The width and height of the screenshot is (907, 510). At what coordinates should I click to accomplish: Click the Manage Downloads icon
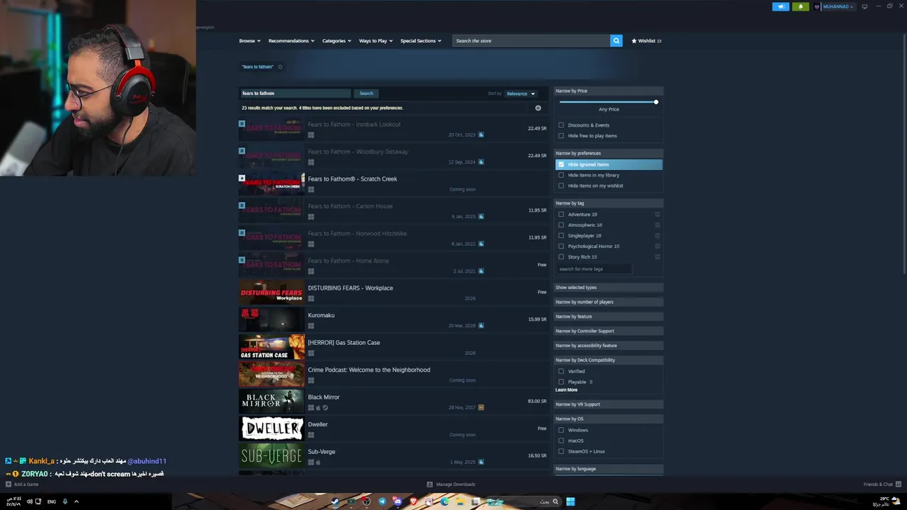tap(429, 484)
